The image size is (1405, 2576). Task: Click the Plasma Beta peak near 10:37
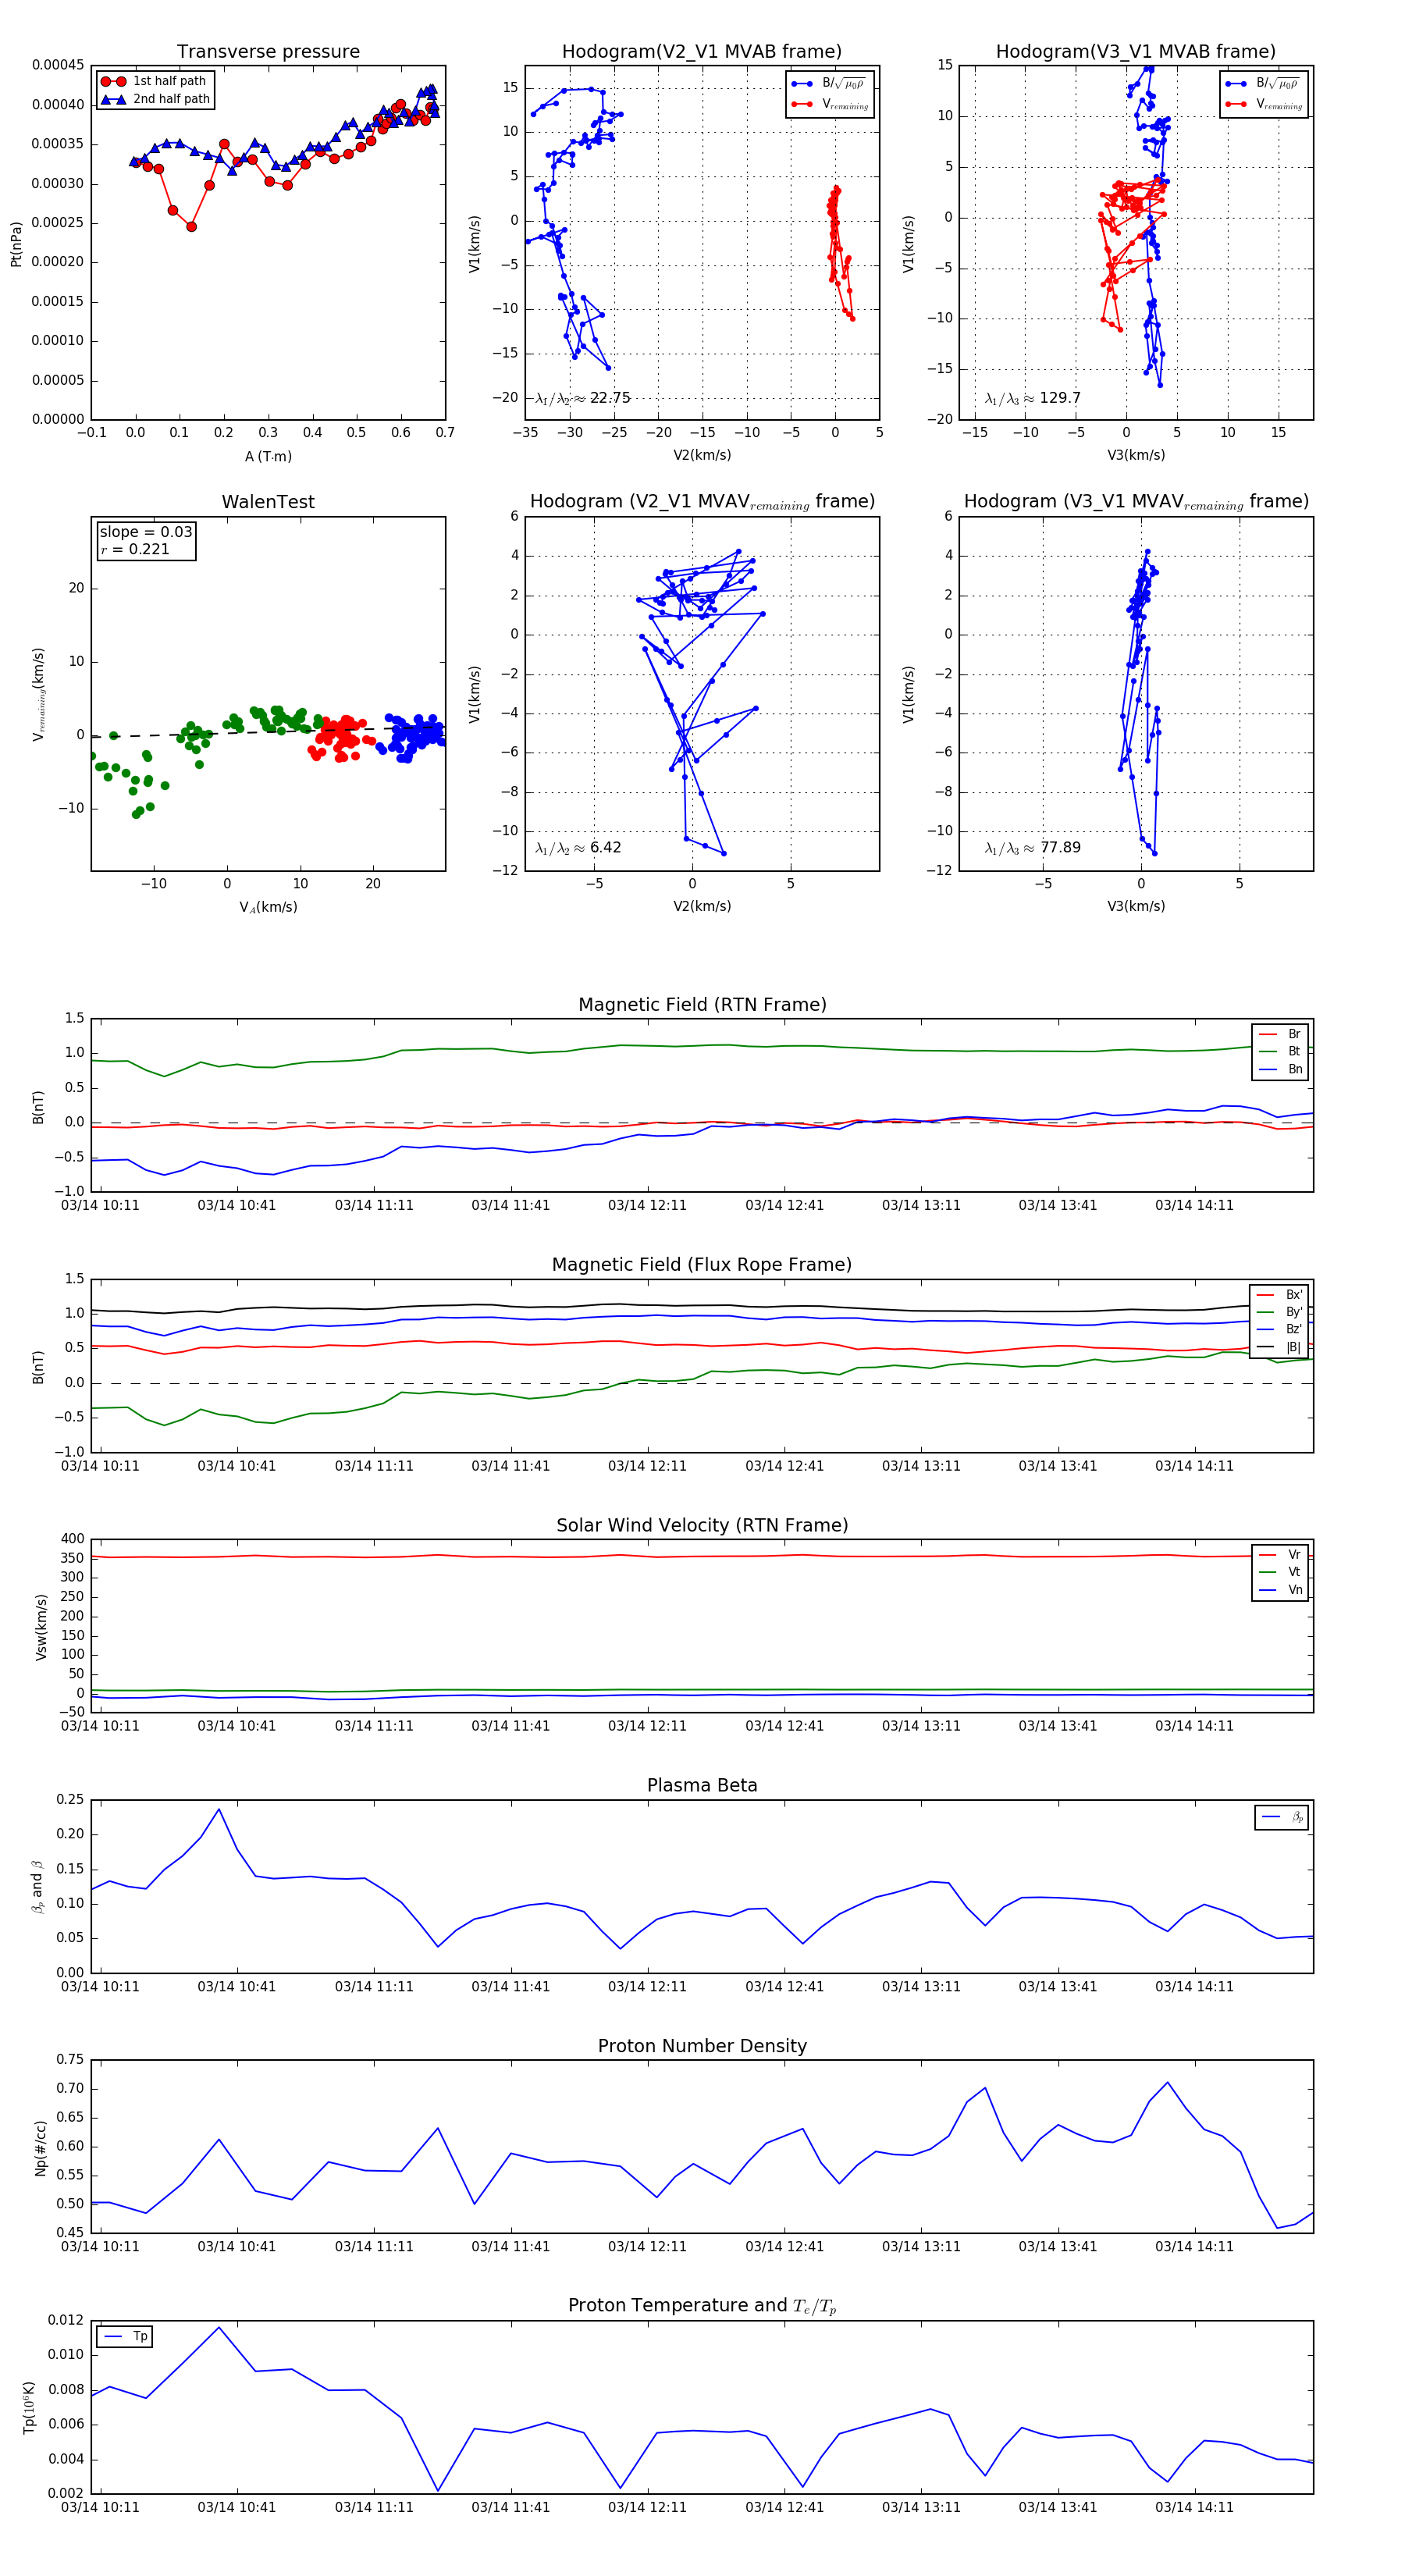tap(219, 1809)
